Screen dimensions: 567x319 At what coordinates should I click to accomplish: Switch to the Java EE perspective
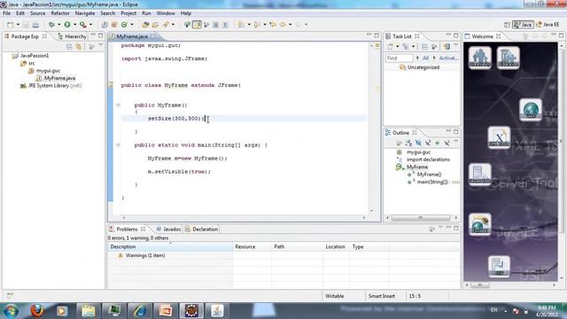(x=548, y=25)
